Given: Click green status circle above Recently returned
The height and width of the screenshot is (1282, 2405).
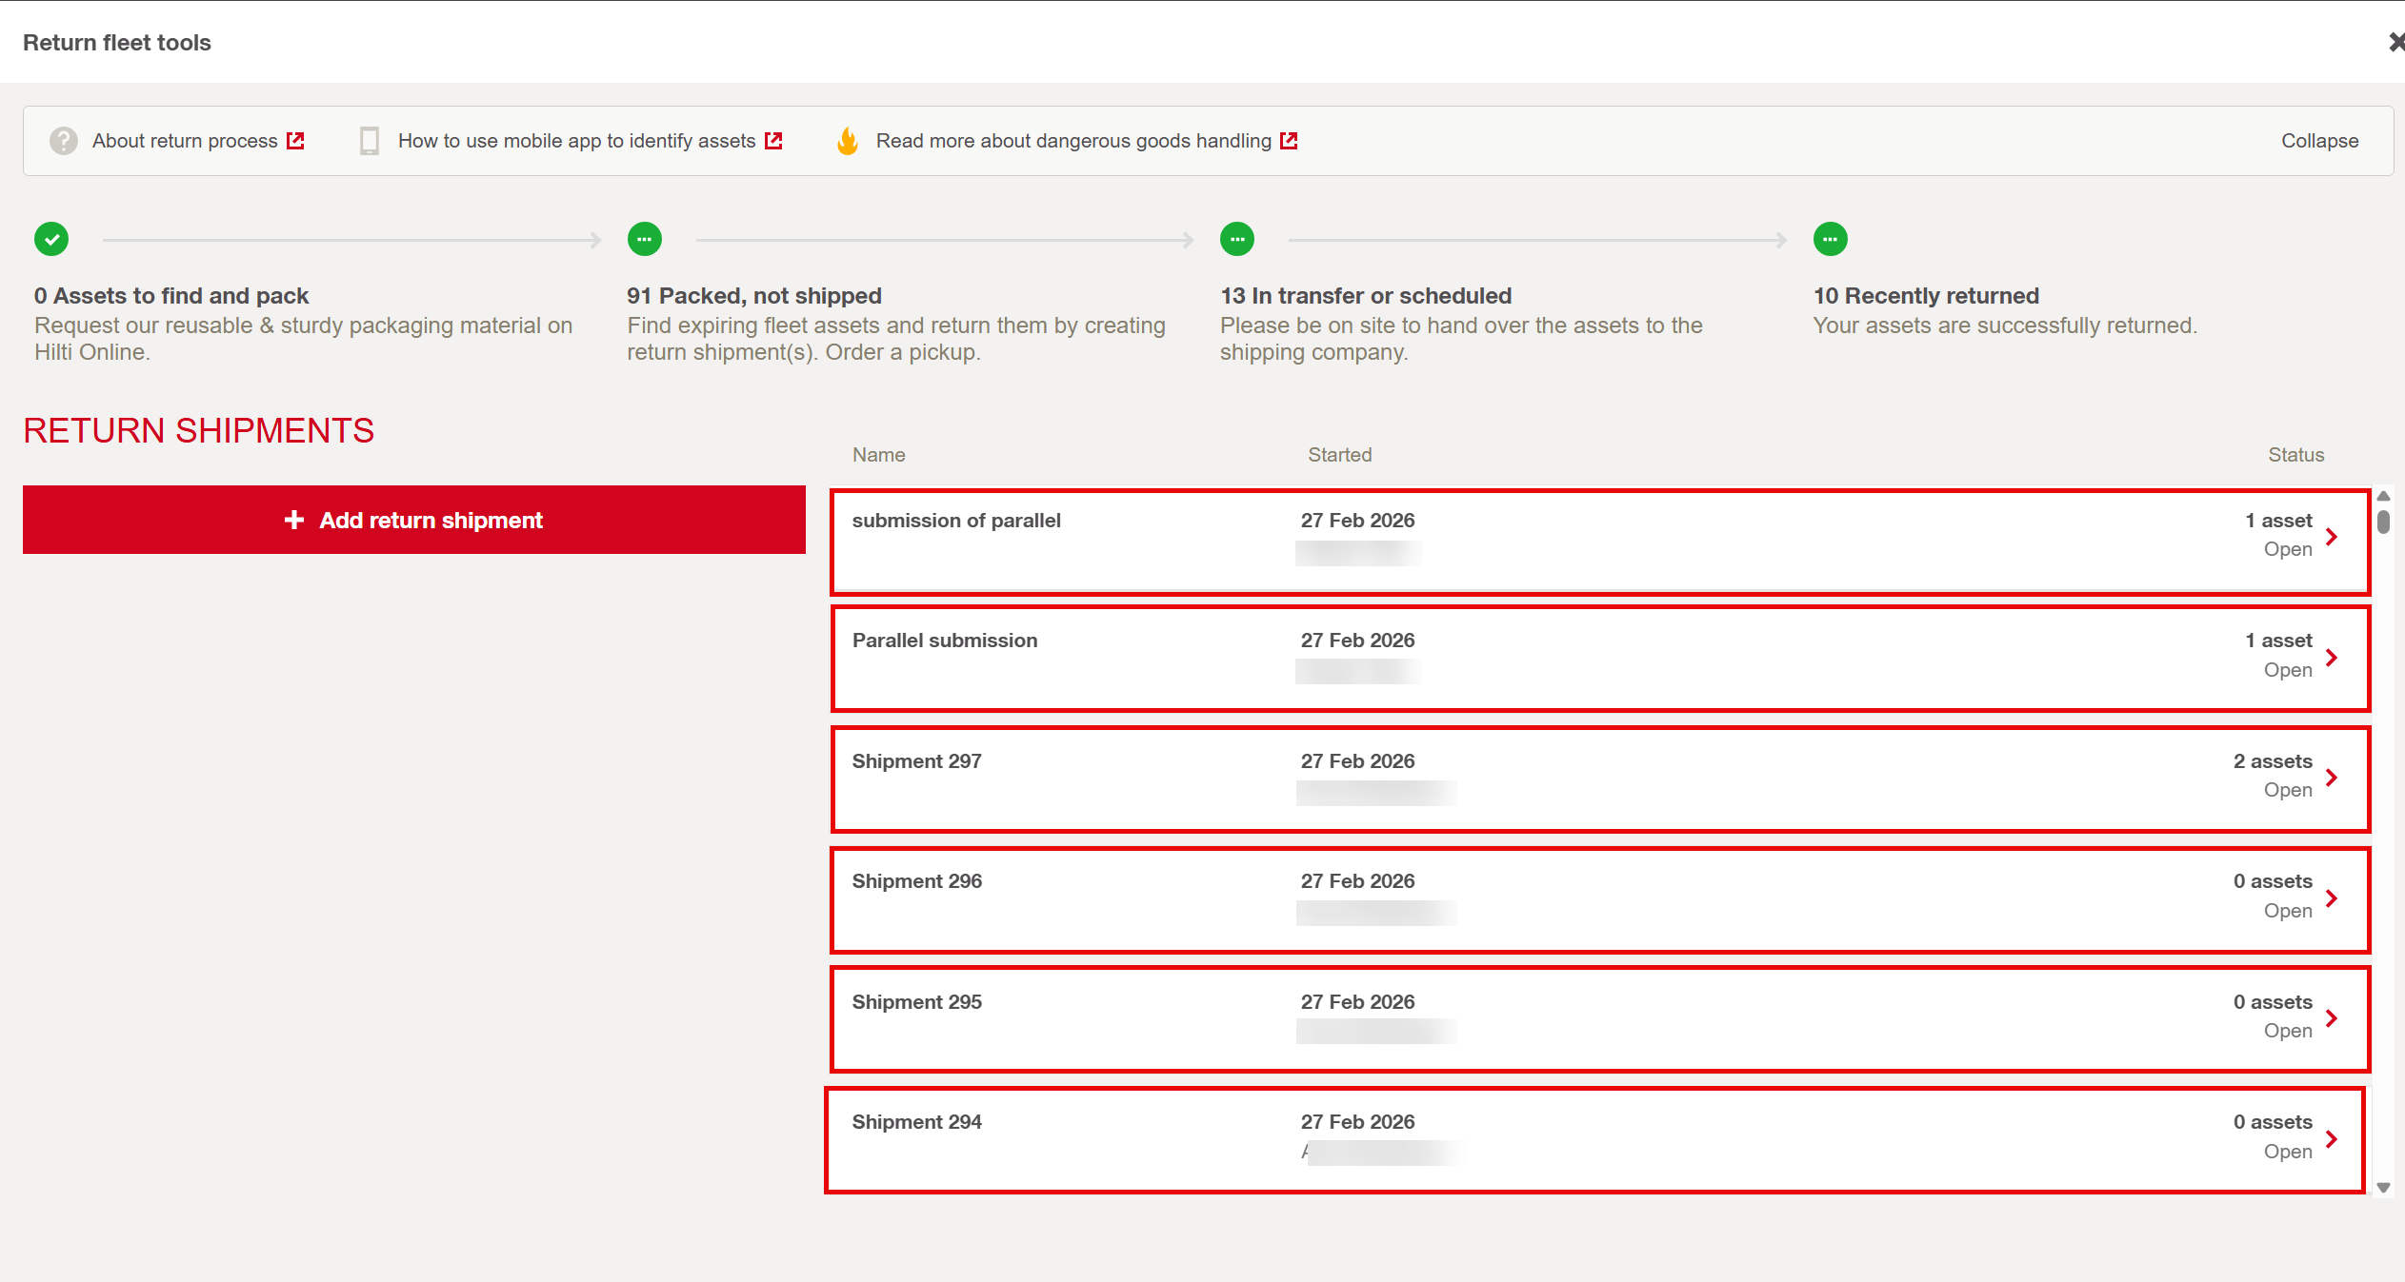Looking at the screenshot, I should point(1830,239).
